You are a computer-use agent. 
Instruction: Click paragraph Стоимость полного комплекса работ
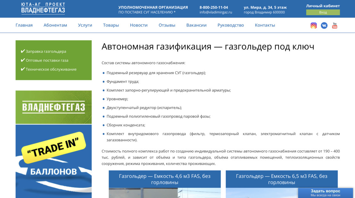[x=220, y=157]
